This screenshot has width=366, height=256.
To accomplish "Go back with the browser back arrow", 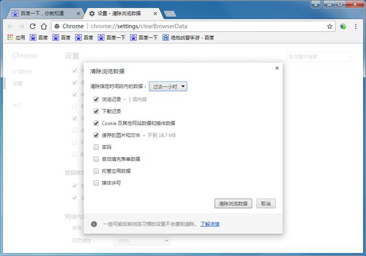I will pyautogui.click(x=11, y=27).
